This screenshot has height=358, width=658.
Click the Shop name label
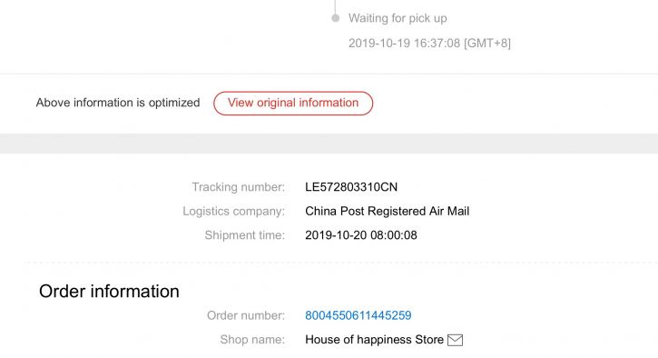(252, 340)
